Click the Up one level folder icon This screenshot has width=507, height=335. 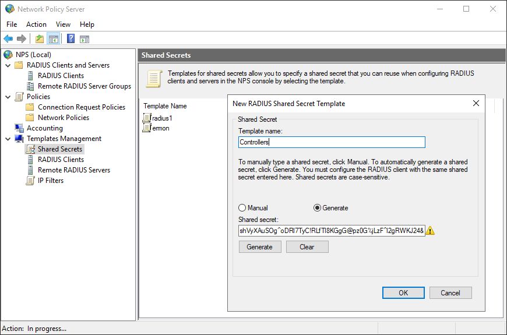pos(40,39)
